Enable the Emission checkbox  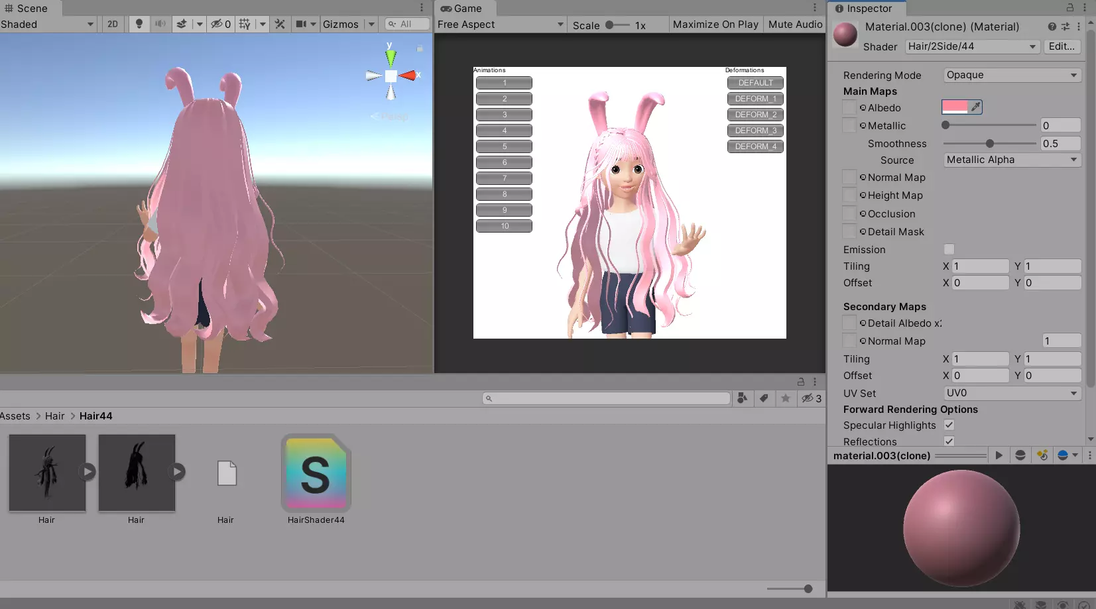pos(949,249)
